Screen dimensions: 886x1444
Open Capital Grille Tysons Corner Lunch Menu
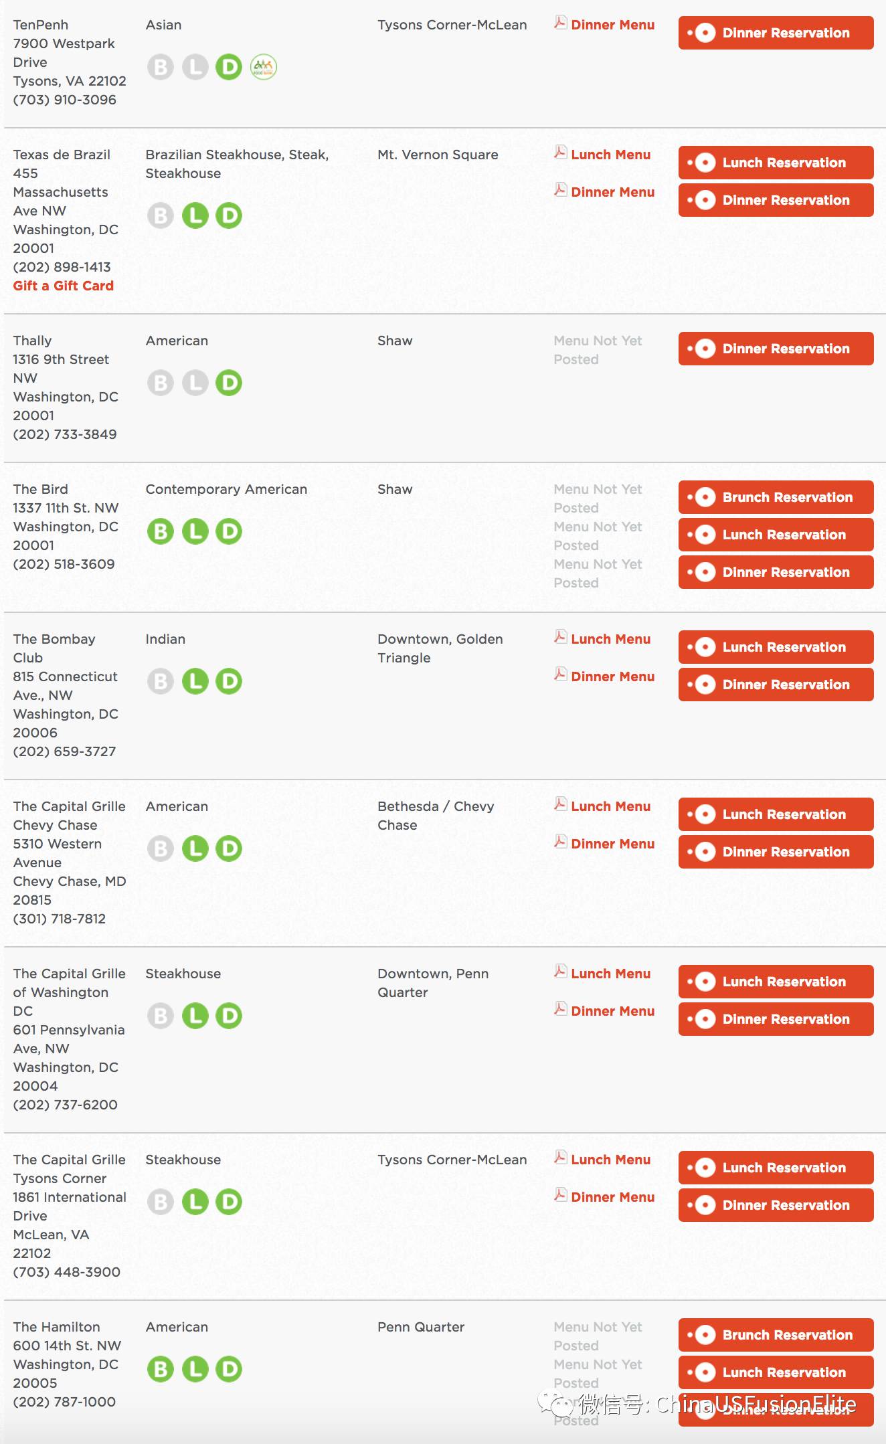click(x=610, y=1160)
